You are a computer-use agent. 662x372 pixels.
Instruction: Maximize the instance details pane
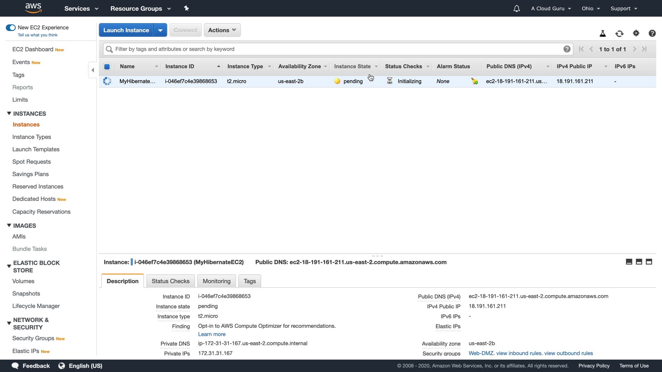point(649,262)
